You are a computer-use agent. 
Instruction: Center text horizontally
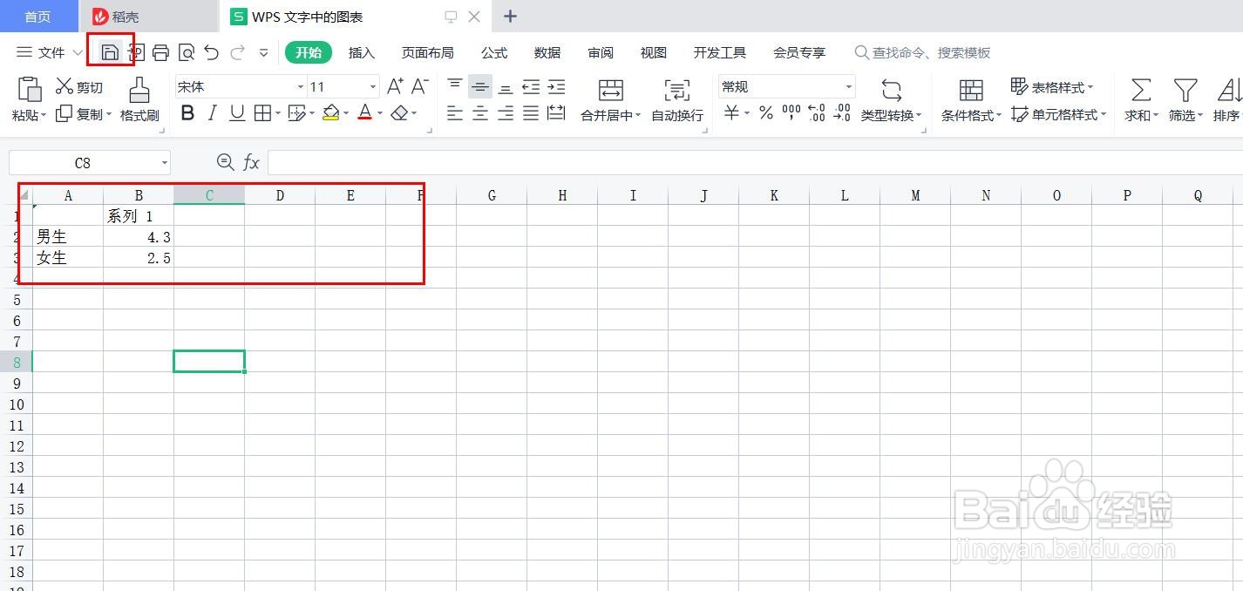pos(480,113)
